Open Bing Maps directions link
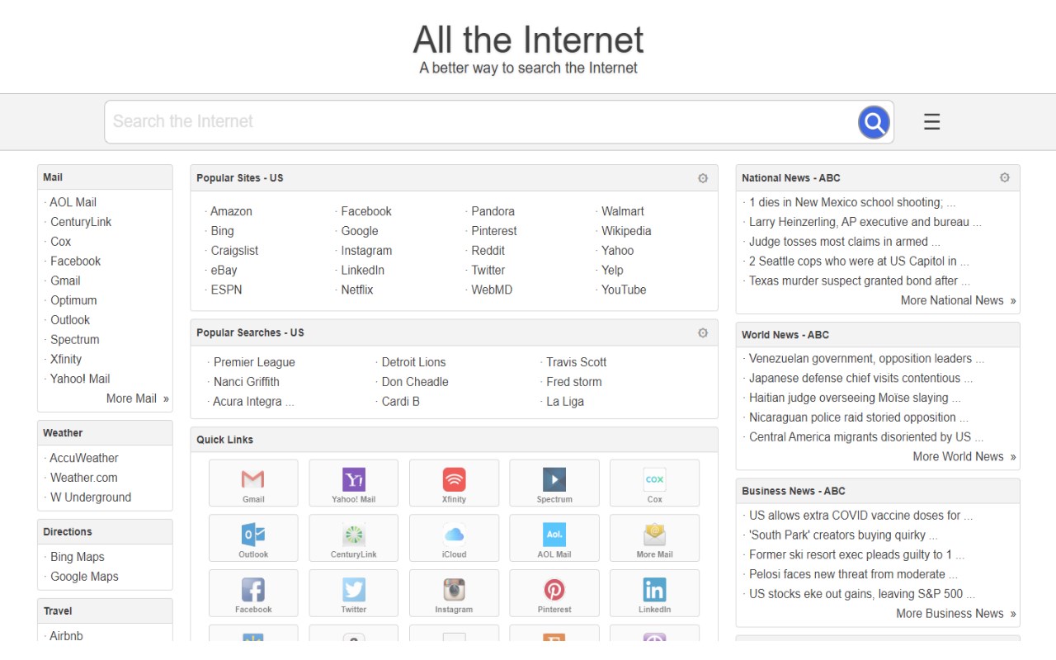 78,557
